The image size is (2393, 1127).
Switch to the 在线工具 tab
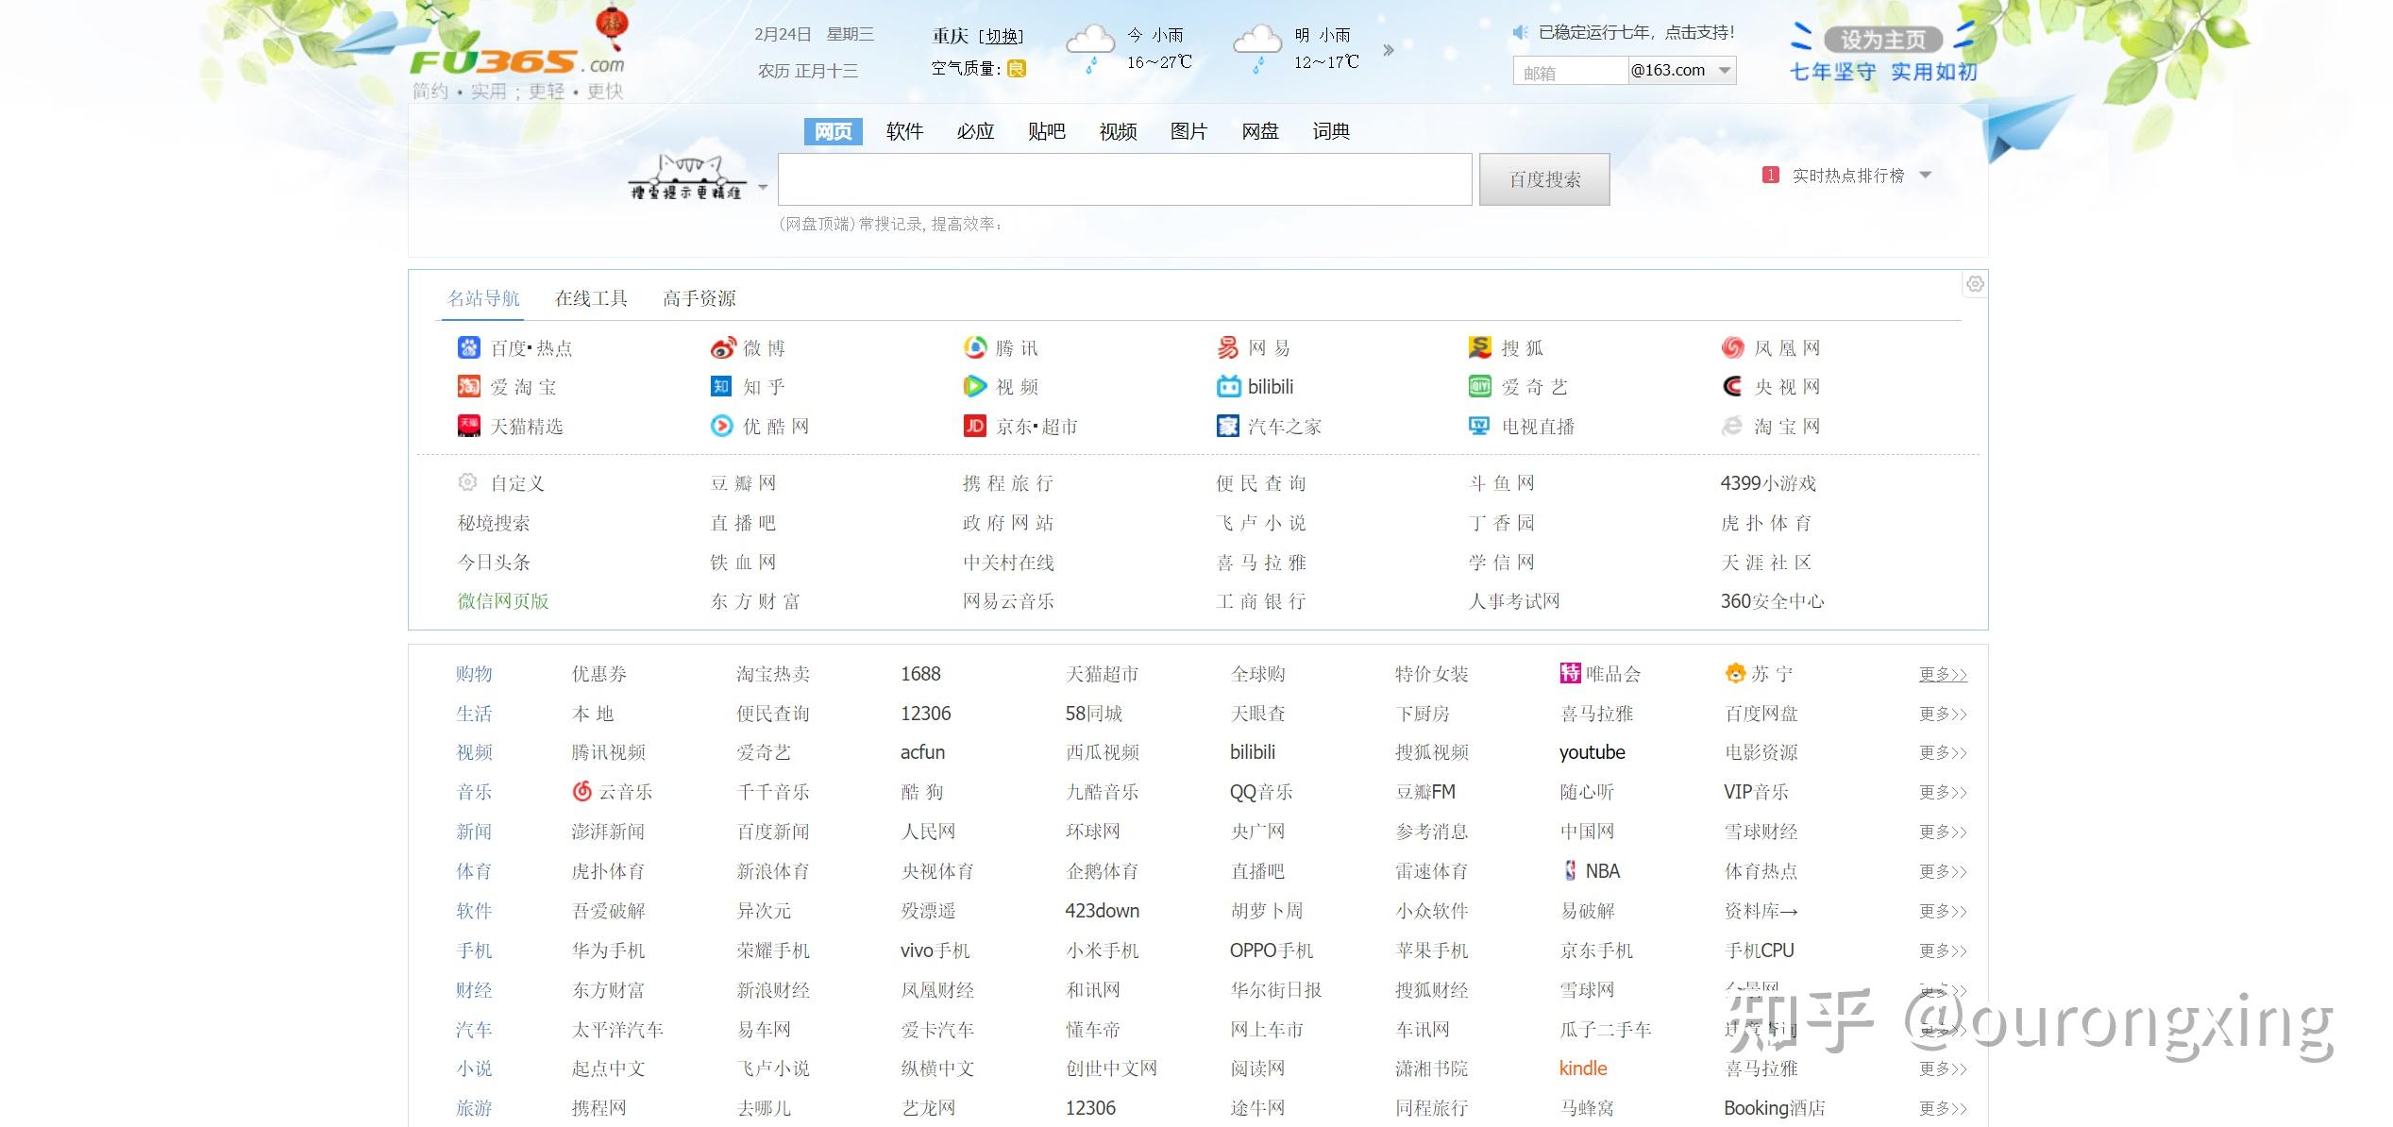tap(591, 298)
